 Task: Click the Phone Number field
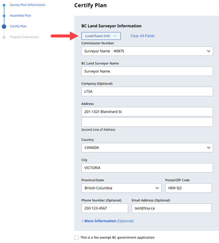(105, 208)
